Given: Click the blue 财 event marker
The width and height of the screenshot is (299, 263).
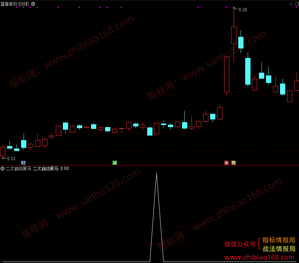Looking at the screenshot, I should click(x=23, y=163).
